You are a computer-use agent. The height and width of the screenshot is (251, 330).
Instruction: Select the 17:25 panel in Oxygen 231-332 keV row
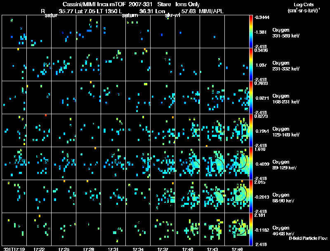coord(64,64)
